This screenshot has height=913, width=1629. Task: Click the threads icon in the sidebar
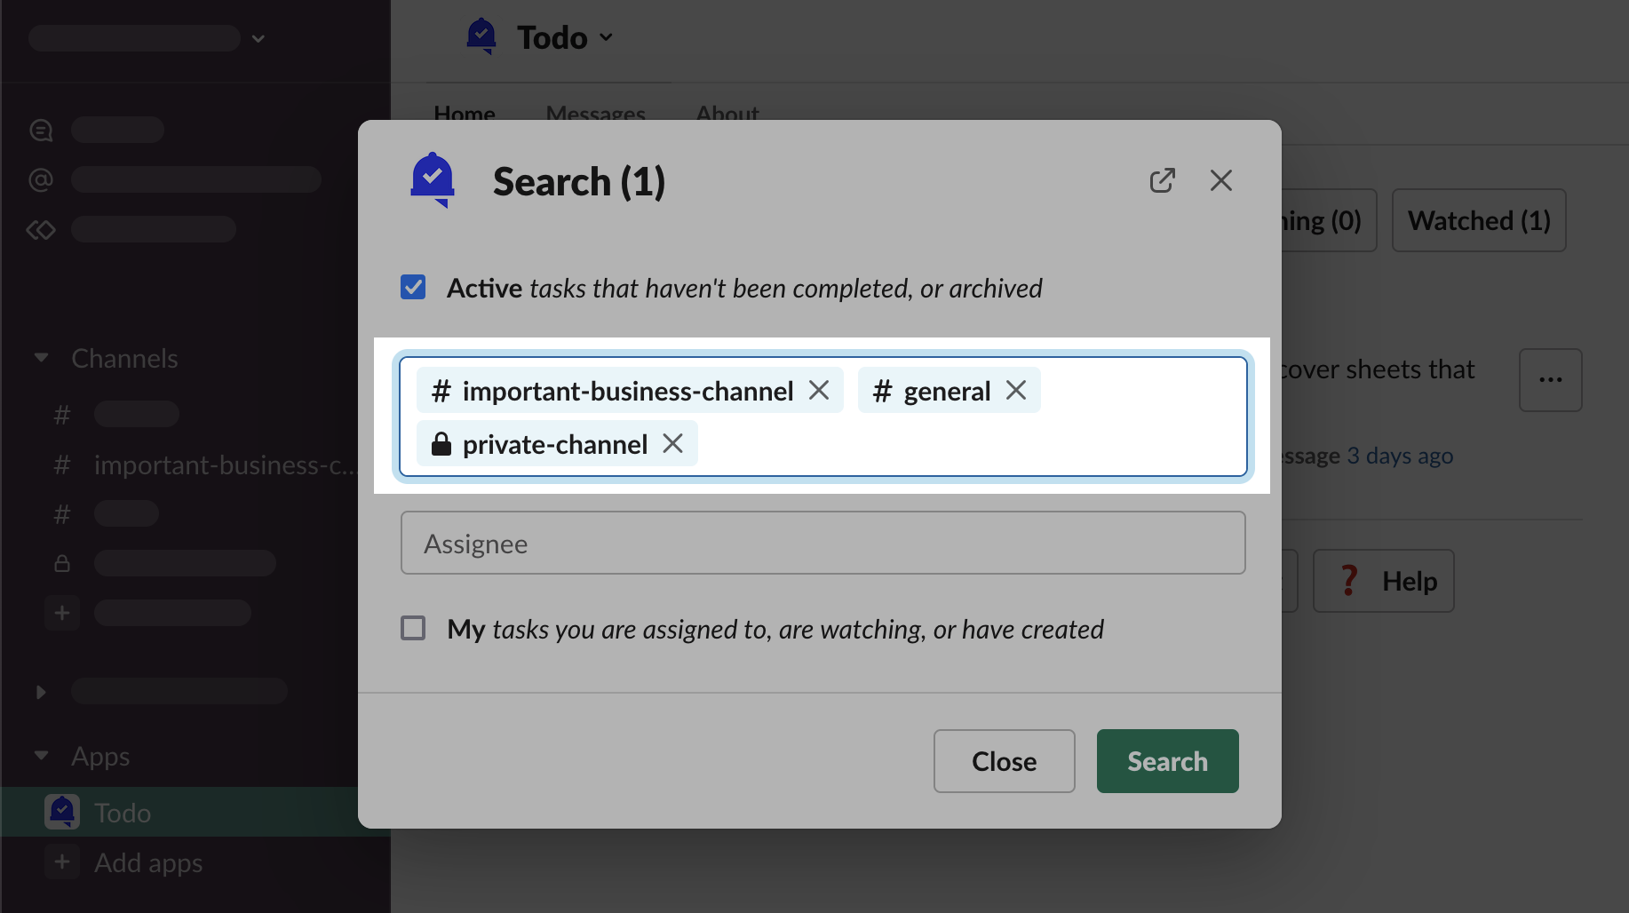point(41,130)
